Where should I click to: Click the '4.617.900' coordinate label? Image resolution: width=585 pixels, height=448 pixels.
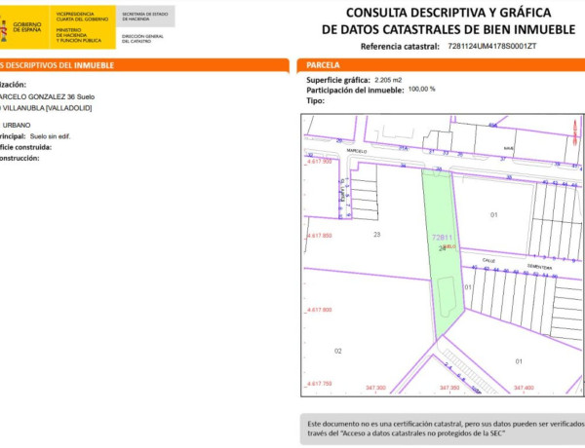click(319, 162)
